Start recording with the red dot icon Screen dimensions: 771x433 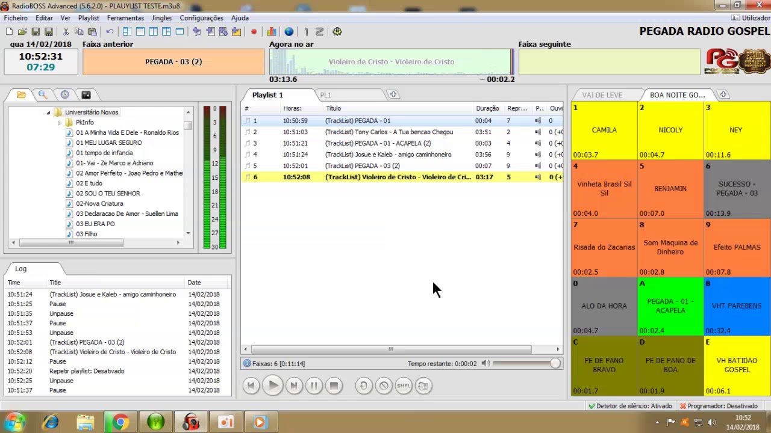click(x=254, y=32)
